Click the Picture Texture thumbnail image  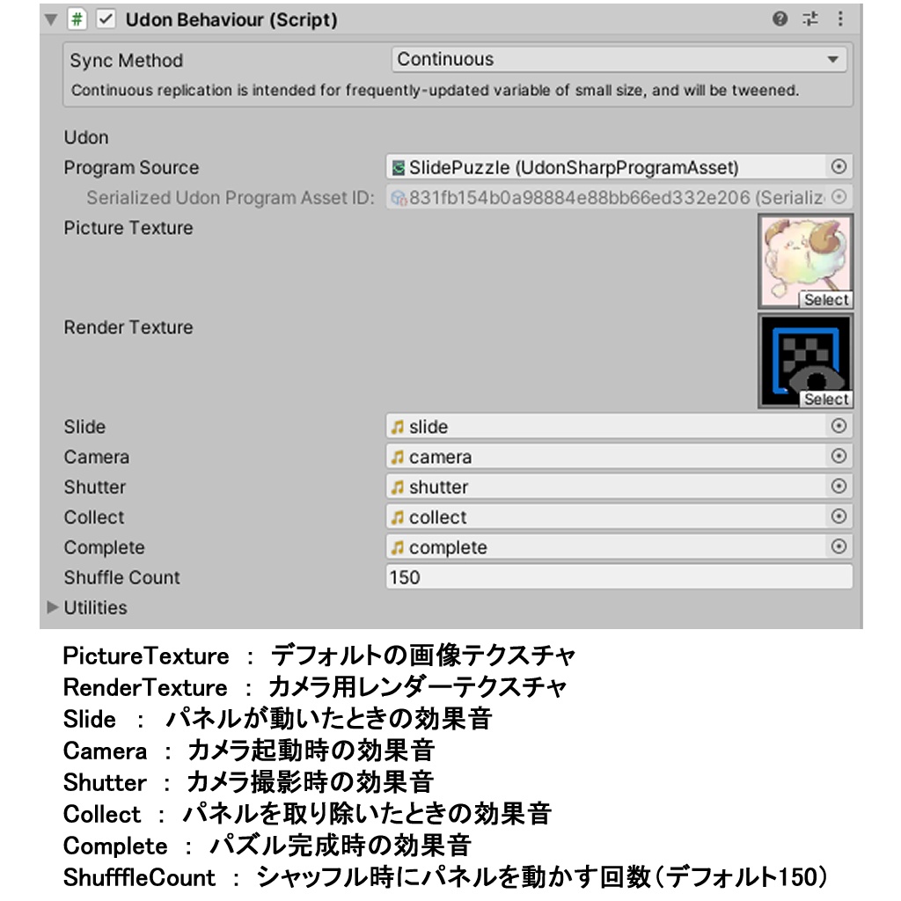coord(805,260)
